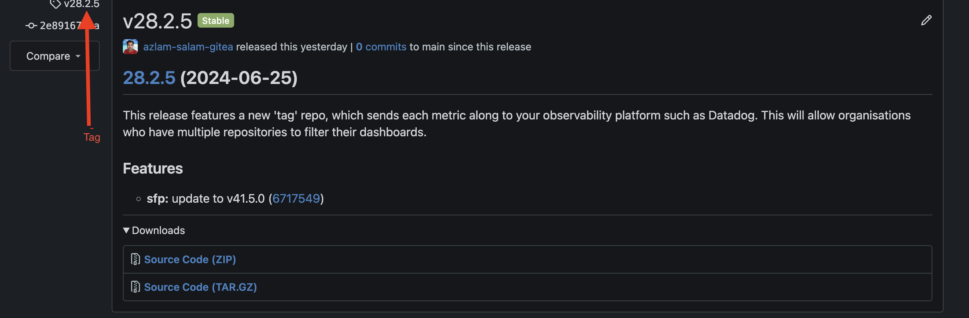969x318 pixels.
Task: Click the TAR.GZ archive file icon
Action: [x=135, y=287]
